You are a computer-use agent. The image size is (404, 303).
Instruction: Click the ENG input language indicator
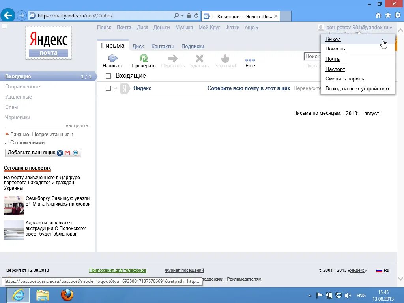tap(361, 295)
